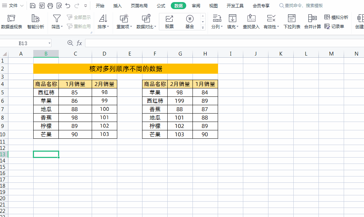The height and width of the screenshot is (217, 364).
Task: Switch to the 视图 tab
Action: (x=213, y=6)
